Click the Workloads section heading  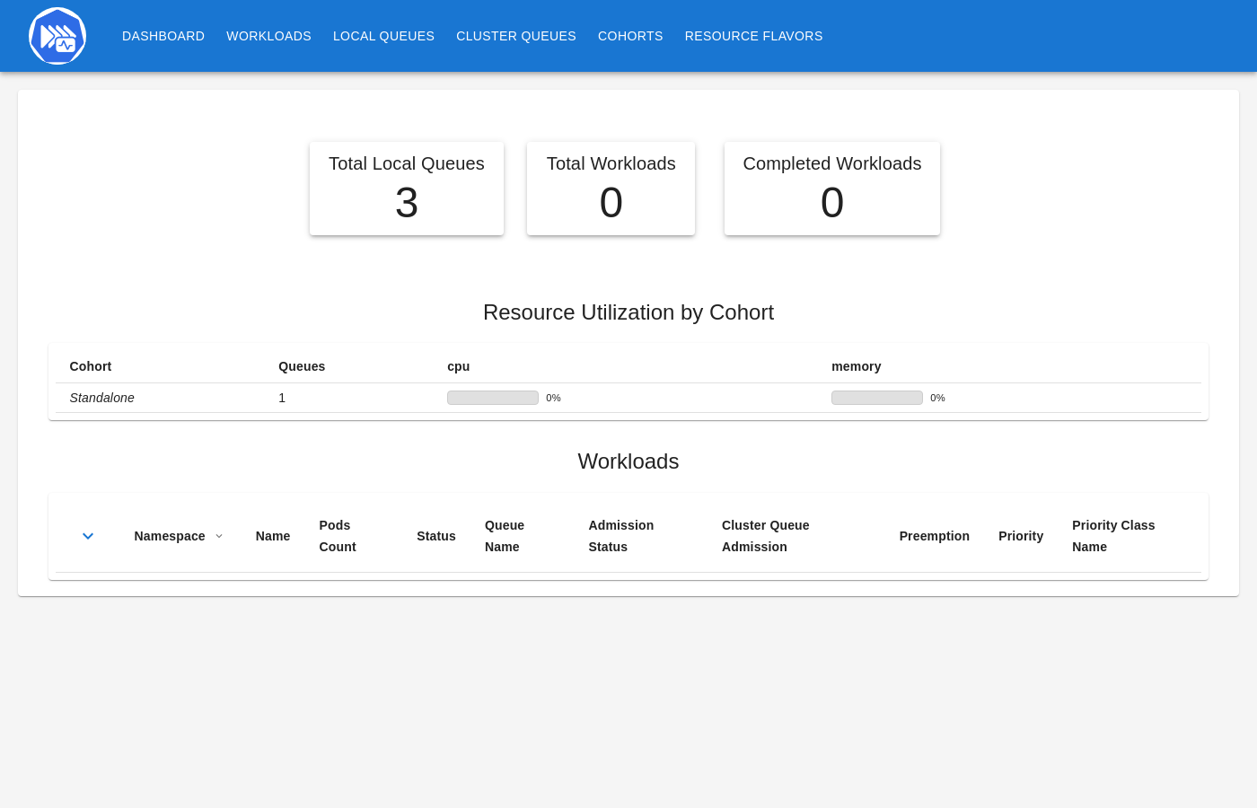click(x=628, y=461)
